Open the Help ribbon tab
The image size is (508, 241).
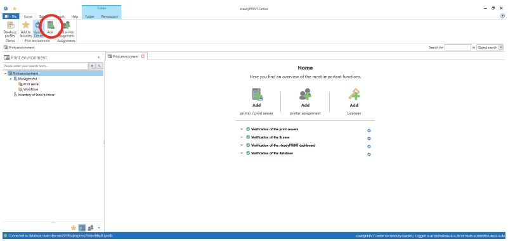coord(75,16)
